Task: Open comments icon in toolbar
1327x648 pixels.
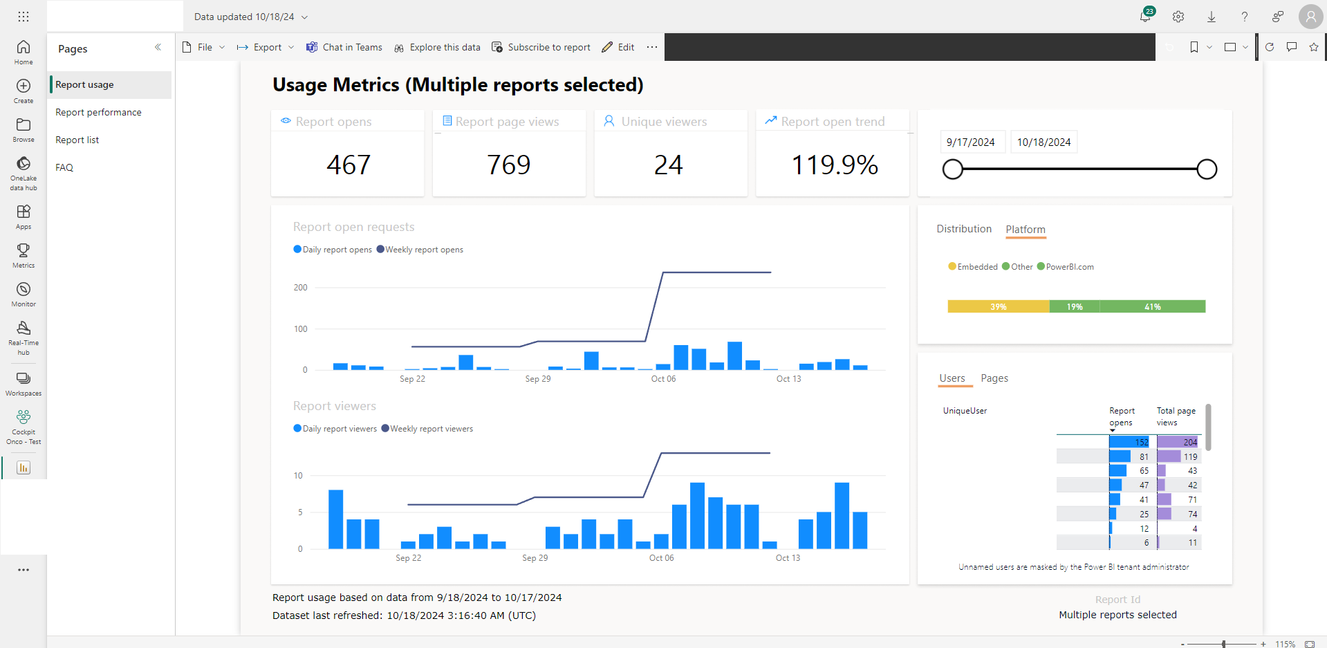Action: point(1292,47)
